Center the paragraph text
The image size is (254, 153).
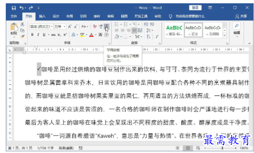(x=123, y=30)
